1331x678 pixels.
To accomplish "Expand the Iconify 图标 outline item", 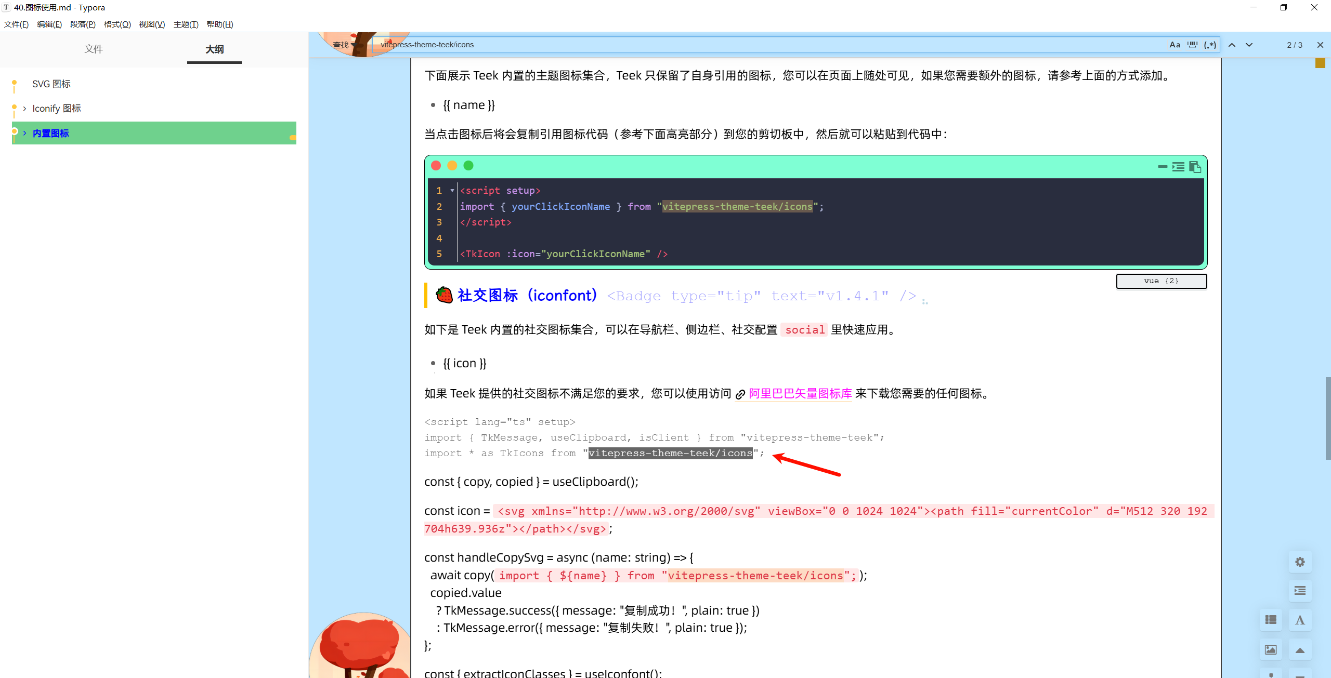I will coord(24,109).
